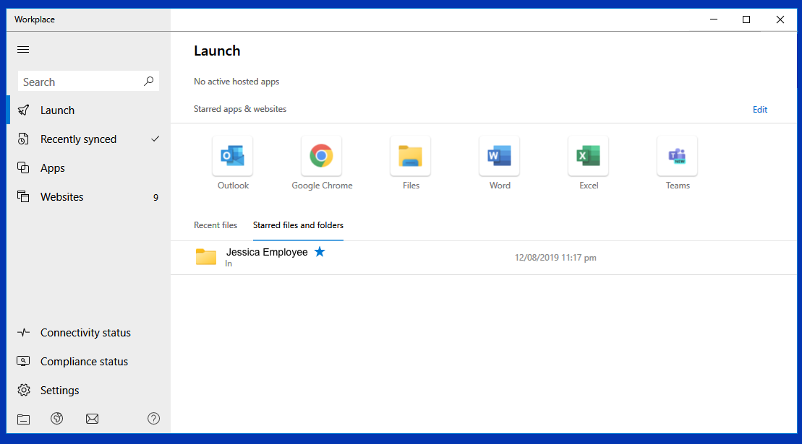This screenshot has width=802, height=444.
Task: Open the help question mark icon
Action: [x=153, y=419]
